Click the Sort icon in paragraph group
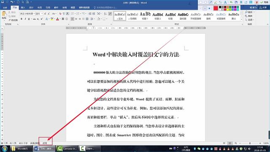Viewport: 270px width, 152px height. pos(105,14)
